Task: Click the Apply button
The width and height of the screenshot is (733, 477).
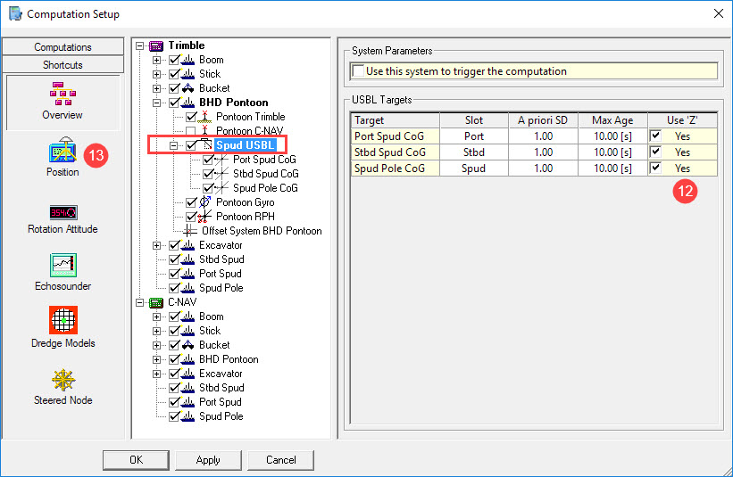Action: (x=208, y=460)
